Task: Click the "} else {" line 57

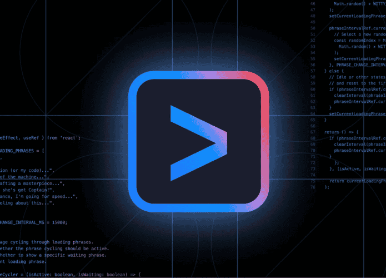Action: (334, 71)
